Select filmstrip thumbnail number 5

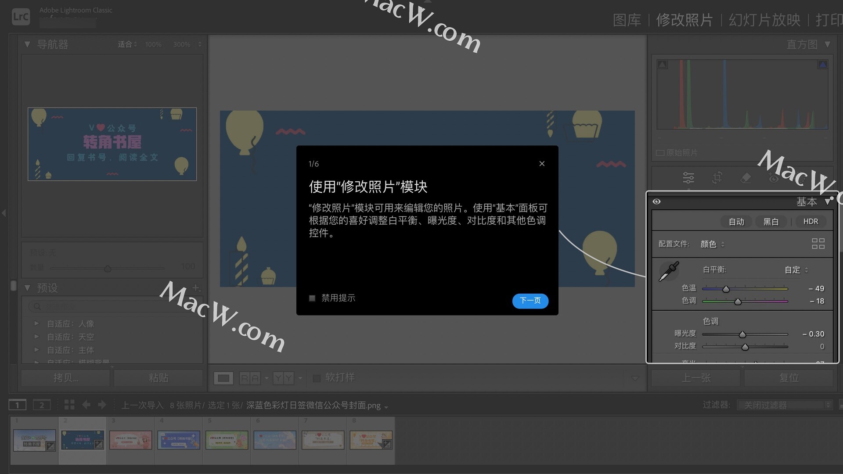227,440
